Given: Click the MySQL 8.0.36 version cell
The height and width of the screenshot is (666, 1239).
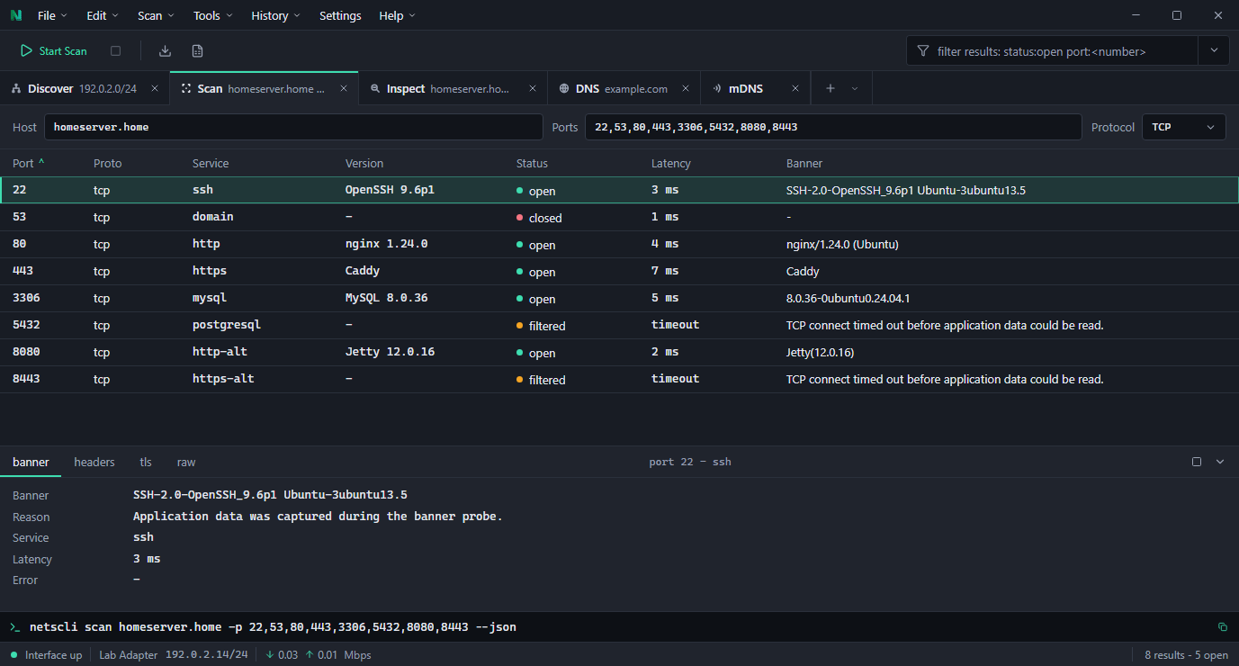Looking at the screenshot, I should (x=386, y=298).
